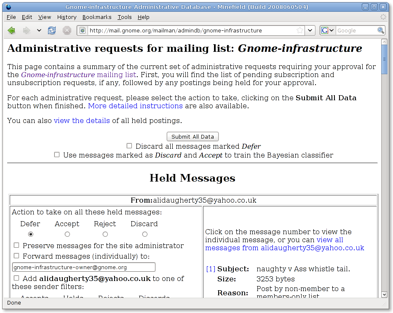Viewport: 393px width, 313px height.
Task: Click the green Back arrow icon
Action: click(x=11, y=31)
